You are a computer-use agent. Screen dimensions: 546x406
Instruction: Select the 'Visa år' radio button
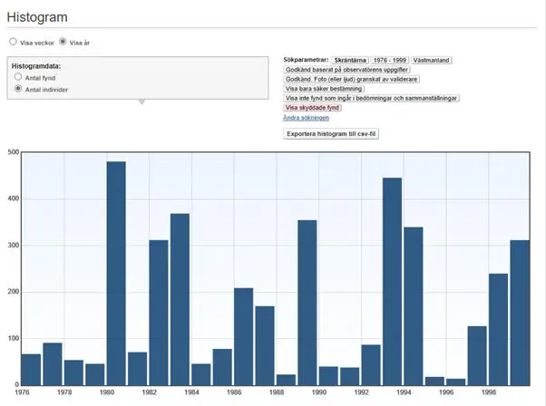point(63,42)
